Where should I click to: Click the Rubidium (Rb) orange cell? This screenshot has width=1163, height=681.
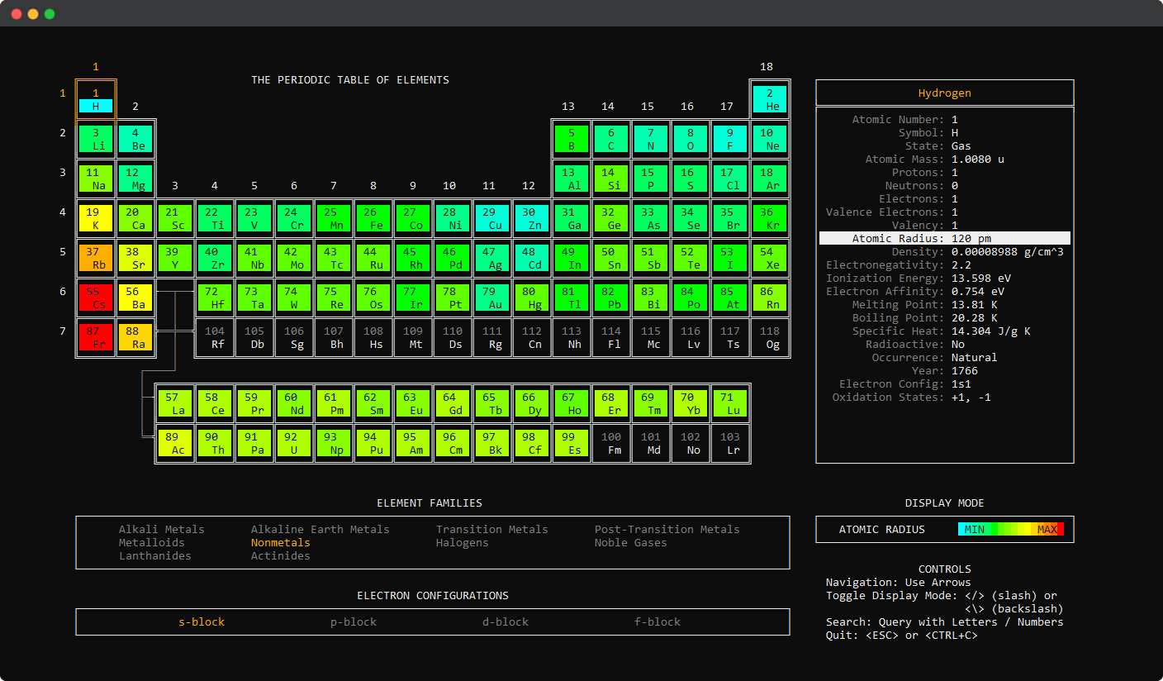tap(96, 258)
